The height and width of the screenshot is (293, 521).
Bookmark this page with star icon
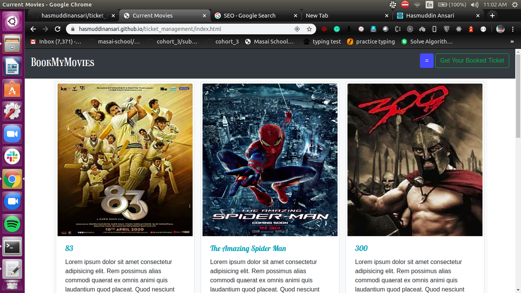click(309, 29)
